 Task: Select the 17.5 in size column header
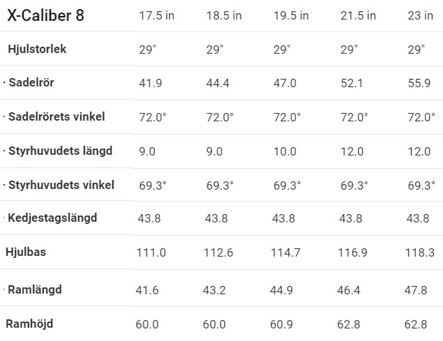[x=157, y=16]
